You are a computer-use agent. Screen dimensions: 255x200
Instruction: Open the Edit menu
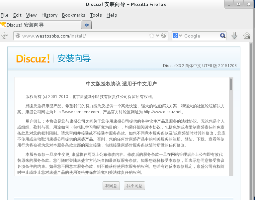click(x=17, y=15)
